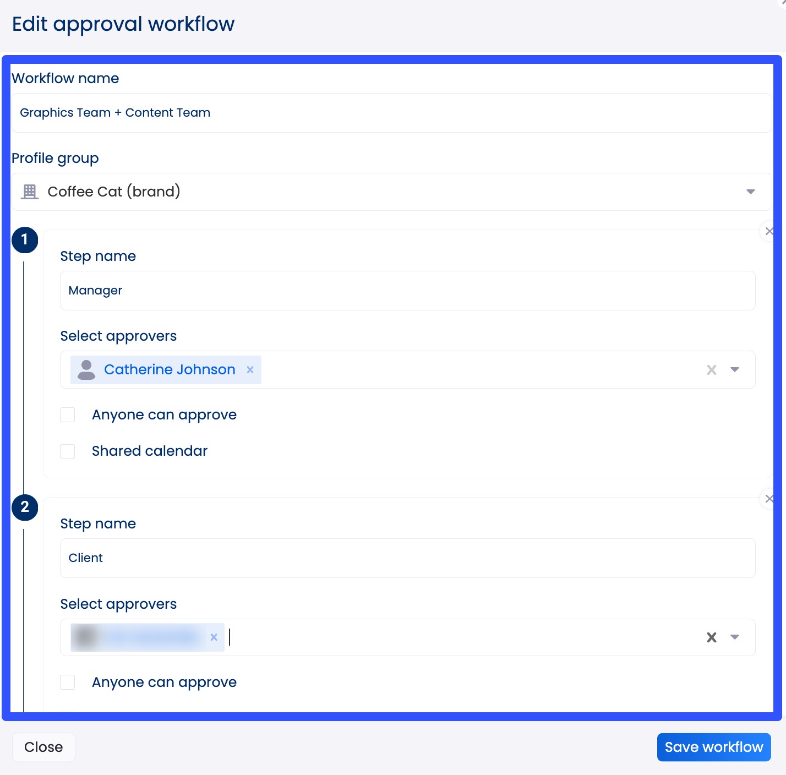786x775 pixels.
Task: Remove Catherine Johnson from approvers
Action: pyautogui.click(x=250, y=370)
